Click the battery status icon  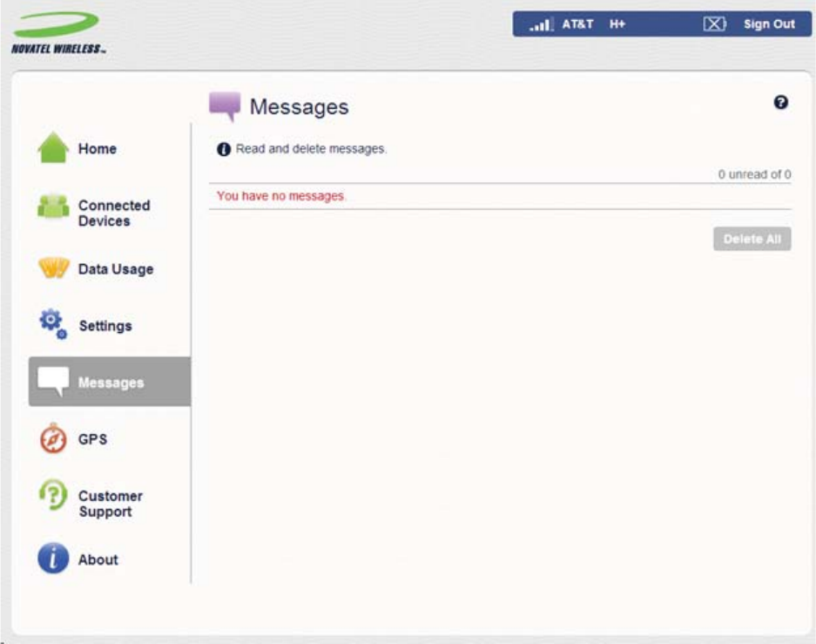[714, 24]
